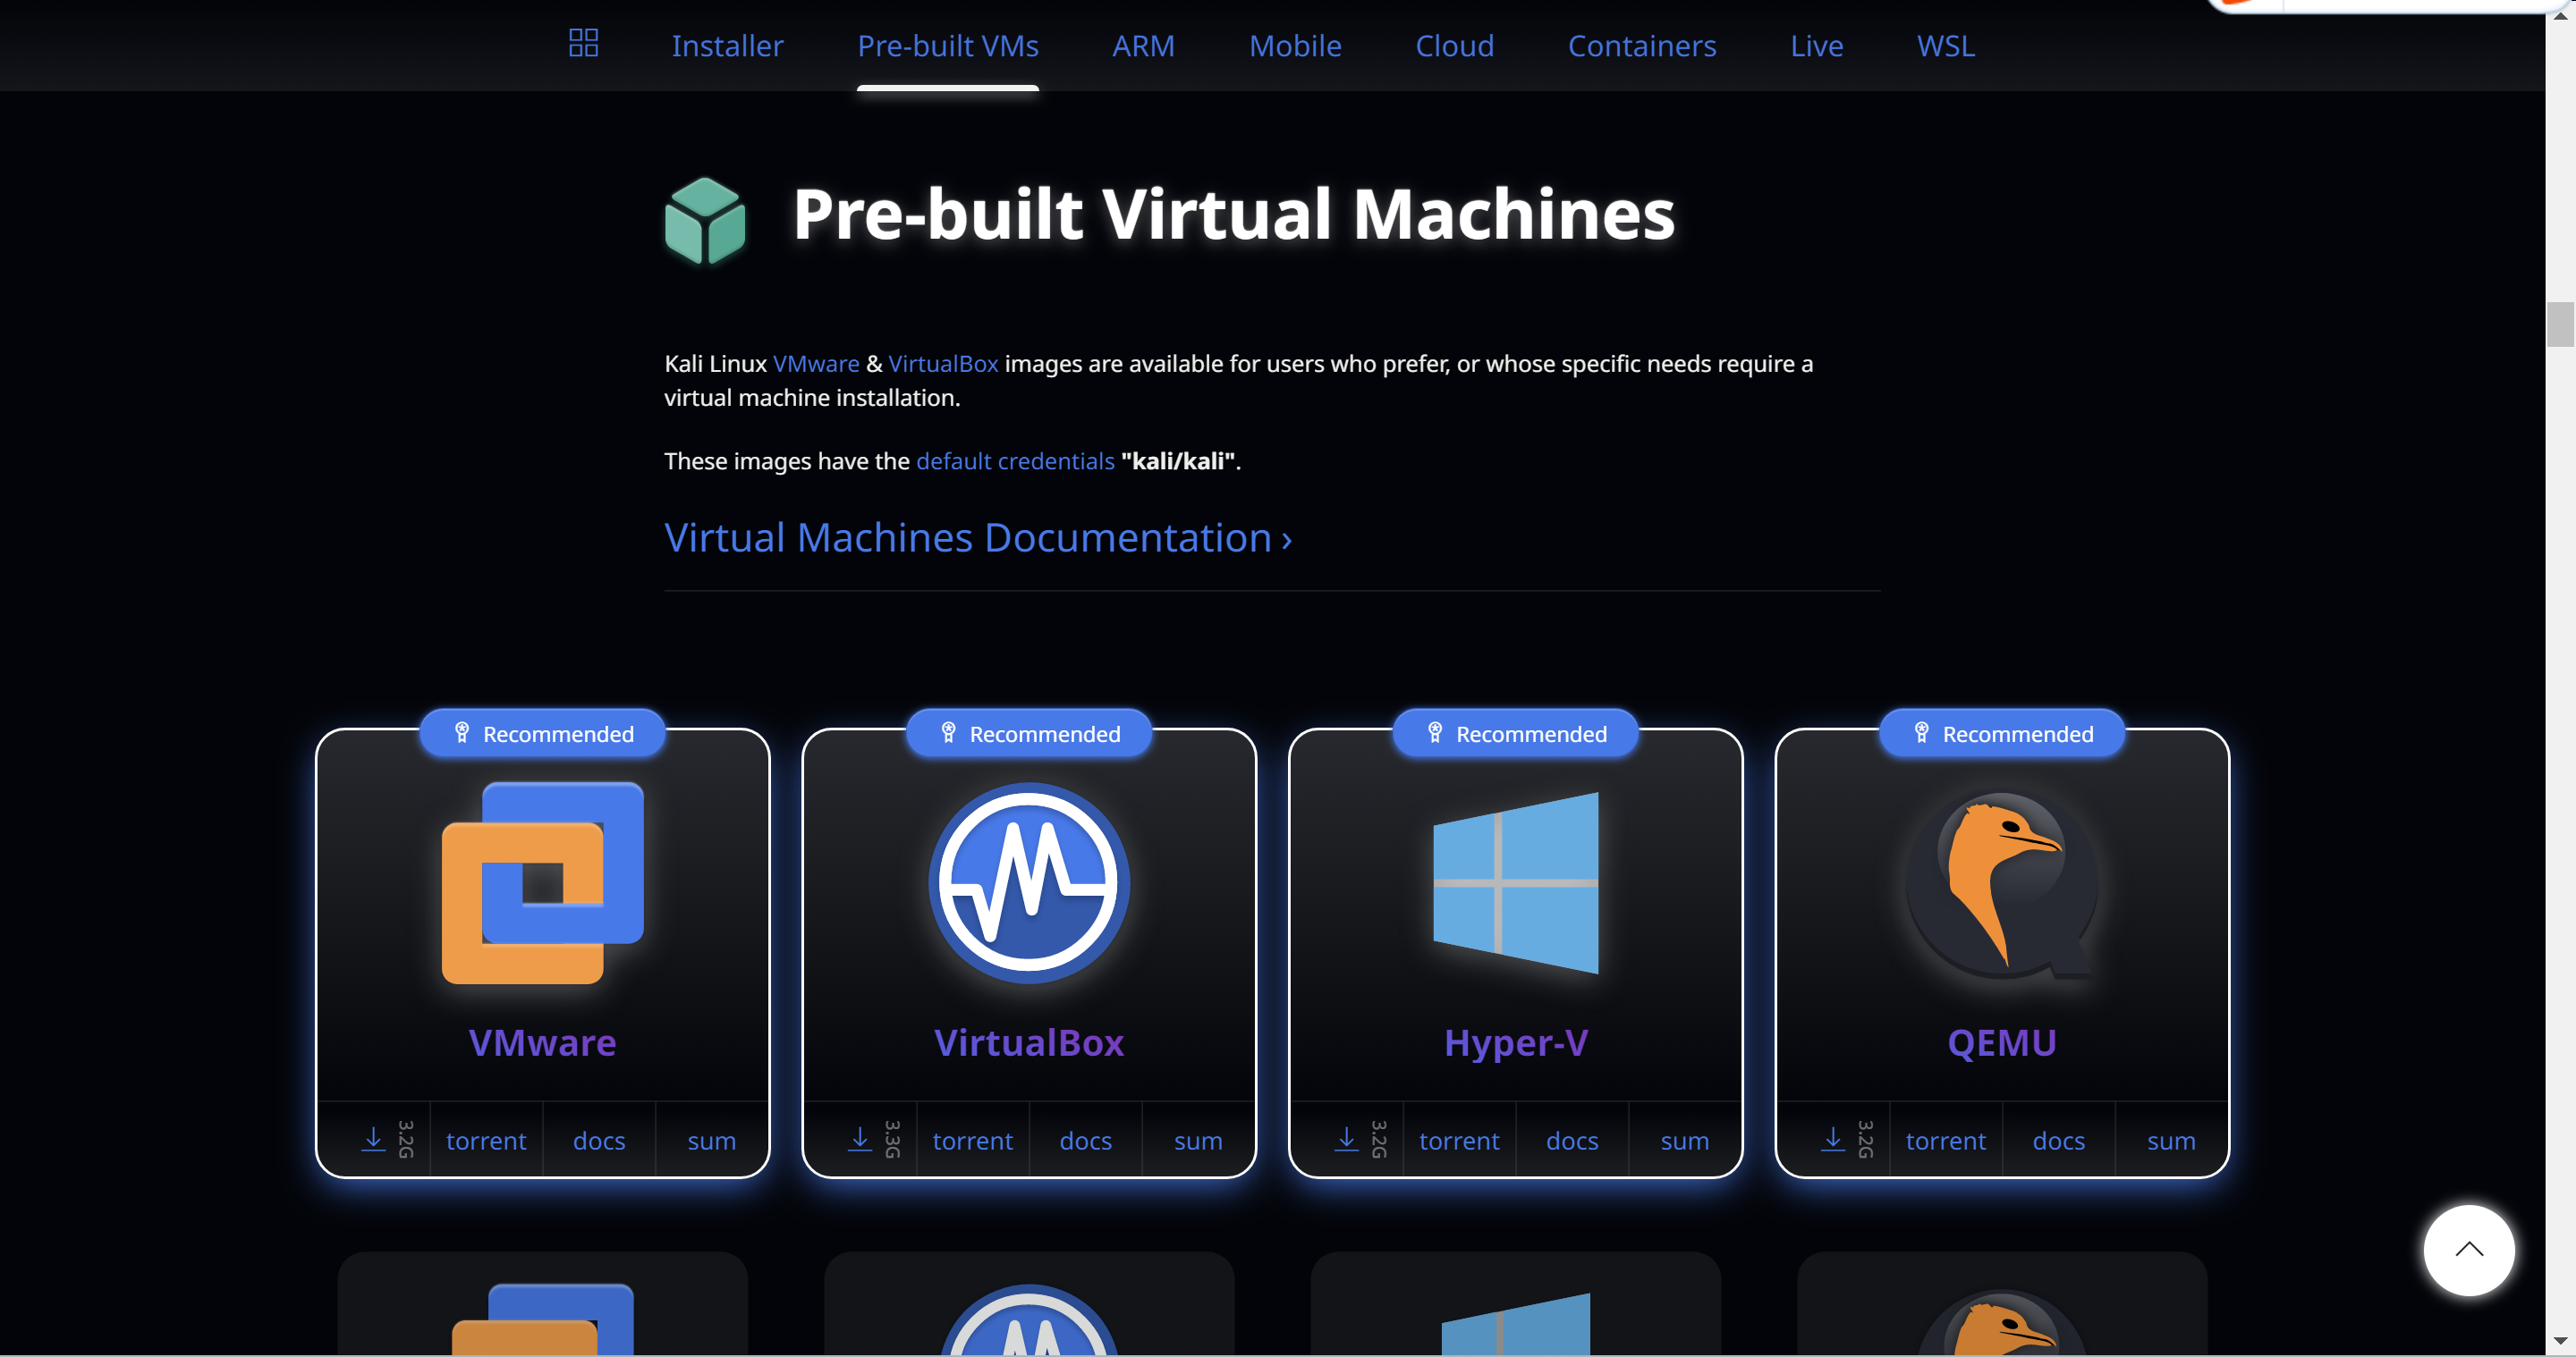Click the grid overview icon in navigation
The width and height of the screenshot is (2576, 1357).
(x=583, y=43)
